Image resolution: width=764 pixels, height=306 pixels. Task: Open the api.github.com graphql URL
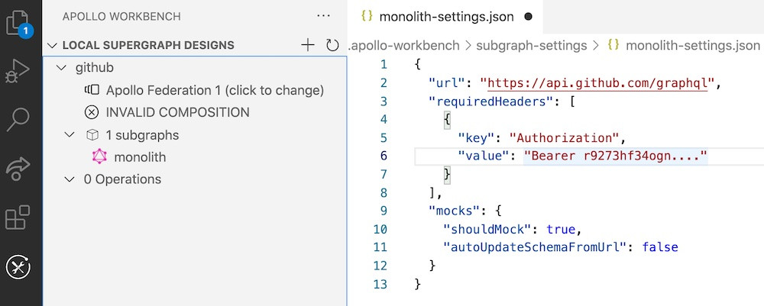(597, 82)
